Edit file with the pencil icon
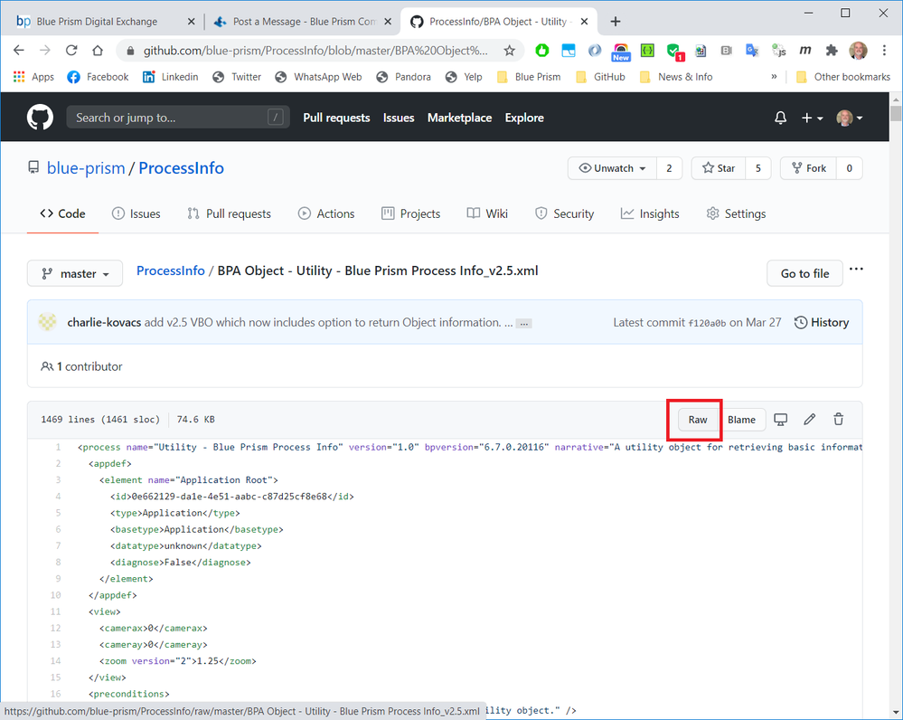 pyautogui.click(x=809, y=420)
